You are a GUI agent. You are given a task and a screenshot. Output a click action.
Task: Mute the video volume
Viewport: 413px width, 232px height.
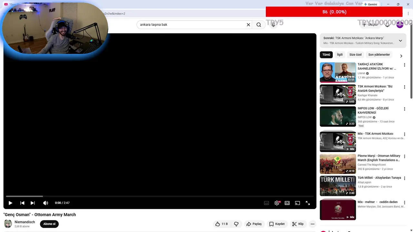point(45,203)
